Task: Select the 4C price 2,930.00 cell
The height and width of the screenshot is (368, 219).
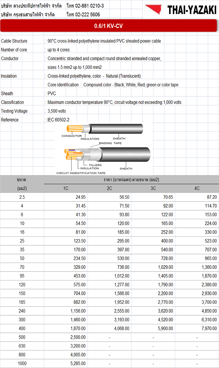Action: point(197,293)
